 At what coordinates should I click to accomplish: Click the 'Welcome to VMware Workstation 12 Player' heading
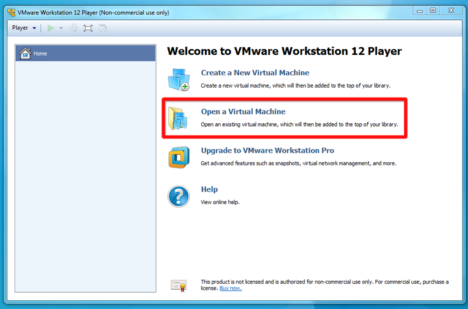[x=284, y=51]
